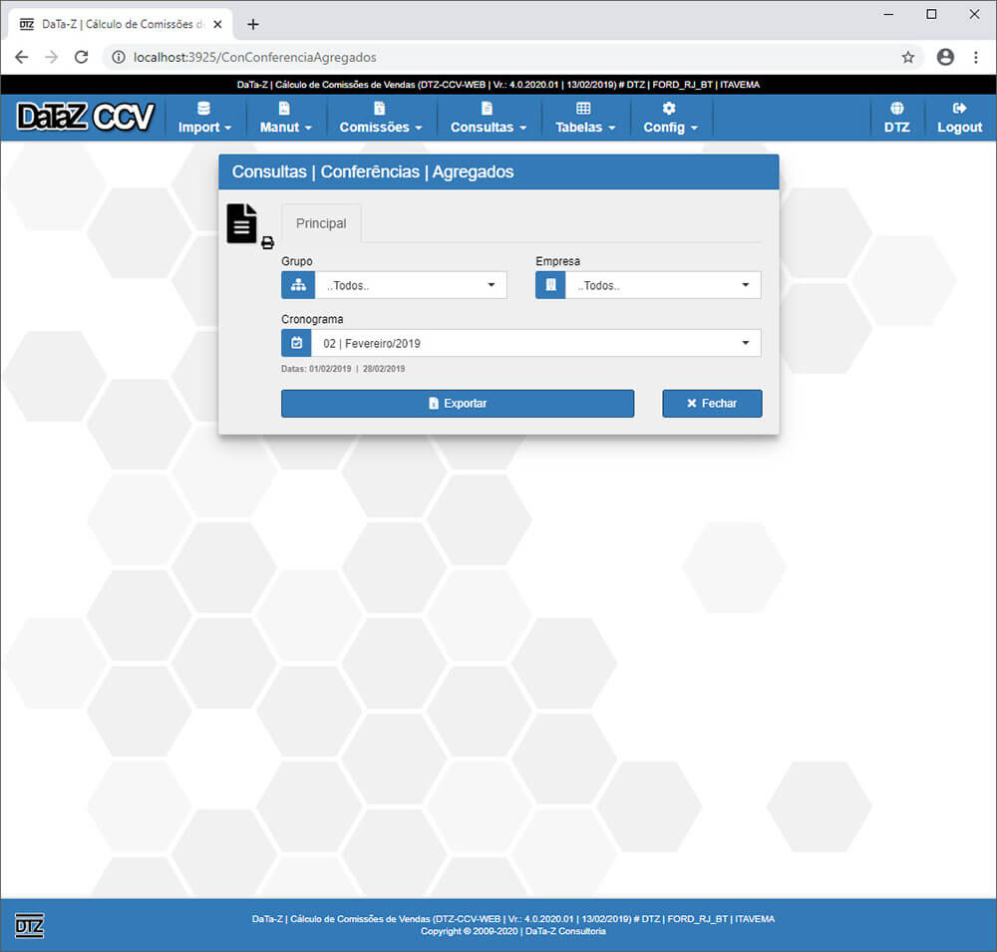The image size is (997, 952).
Task: Bookmark page with star icon
Action: [x=908, y=57]
